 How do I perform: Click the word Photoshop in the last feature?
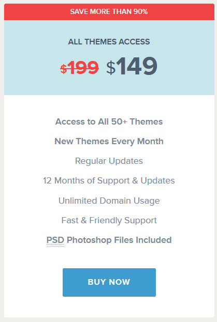(x=89, y=240)
